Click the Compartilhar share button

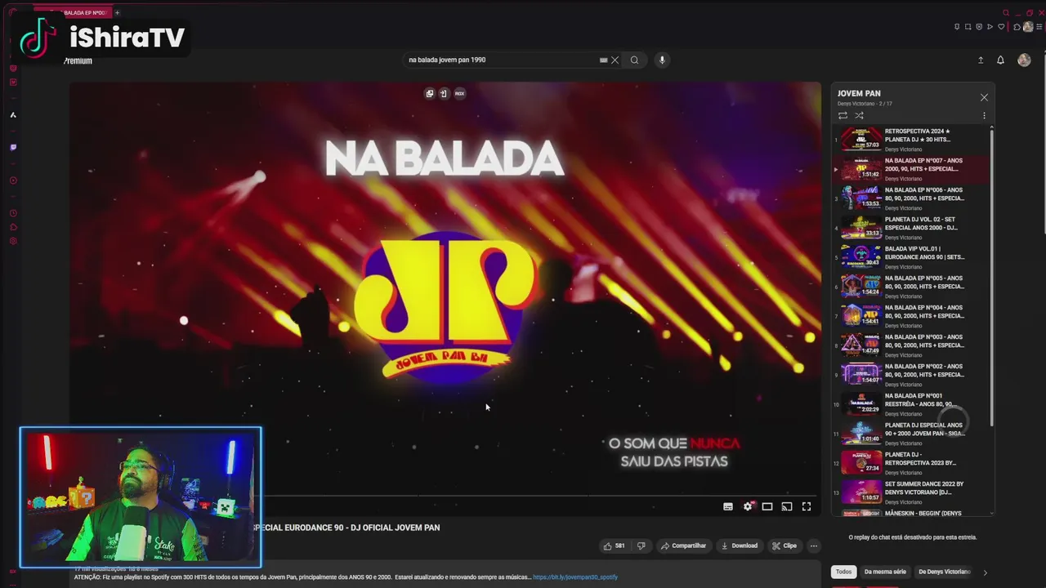(683, 546)
